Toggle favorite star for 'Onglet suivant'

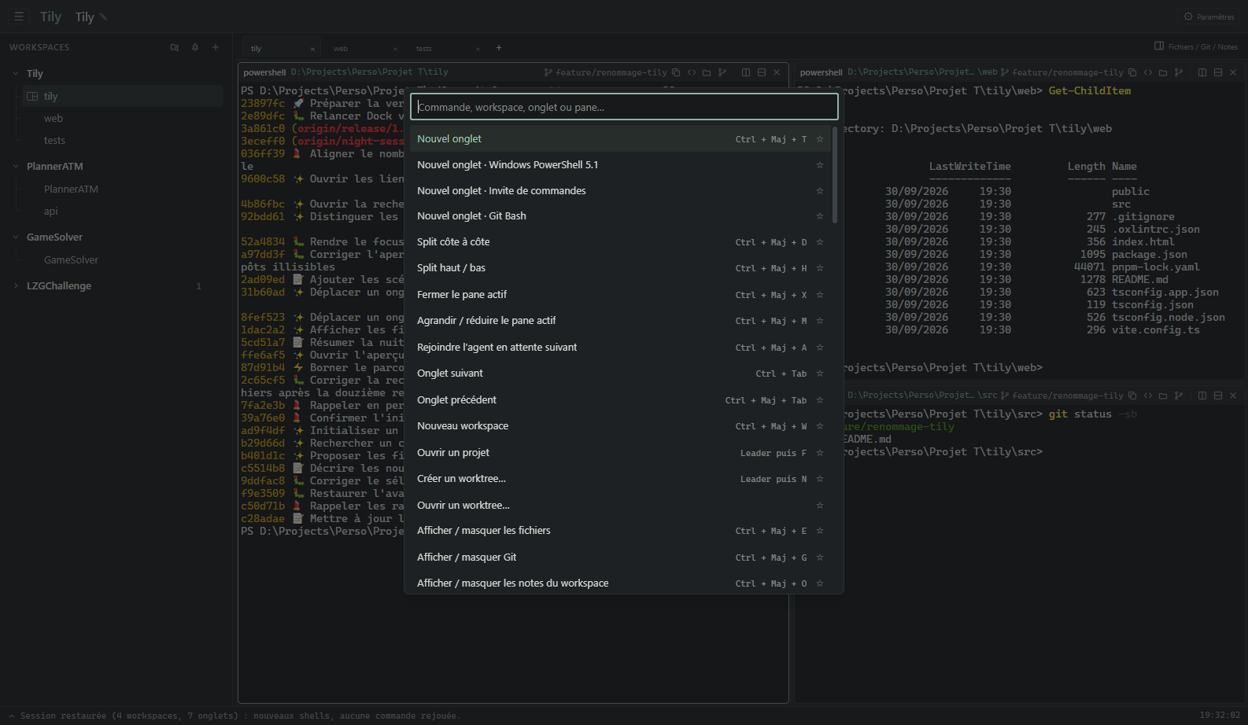click(820, 374)
